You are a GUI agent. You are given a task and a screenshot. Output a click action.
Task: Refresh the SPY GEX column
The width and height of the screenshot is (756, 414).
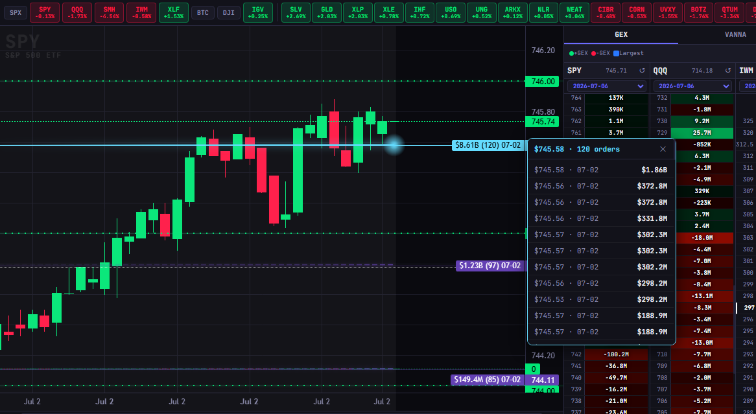(x=642, y=71)
